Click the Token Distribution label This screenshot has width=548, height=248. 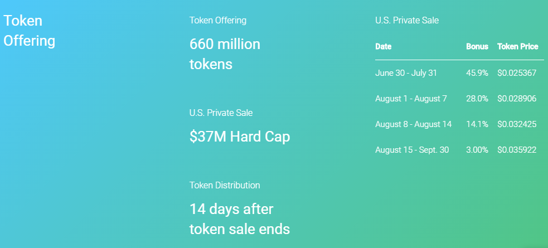[x=225, y=185]
